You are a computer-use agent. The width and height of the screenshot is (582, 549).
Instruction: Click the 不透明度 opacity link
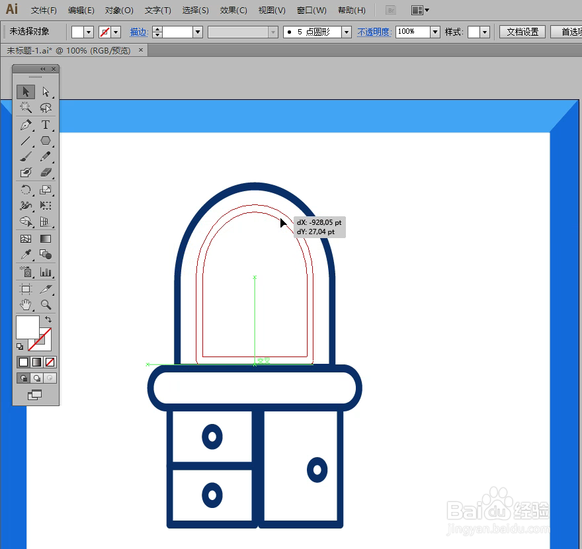point(374,32)
